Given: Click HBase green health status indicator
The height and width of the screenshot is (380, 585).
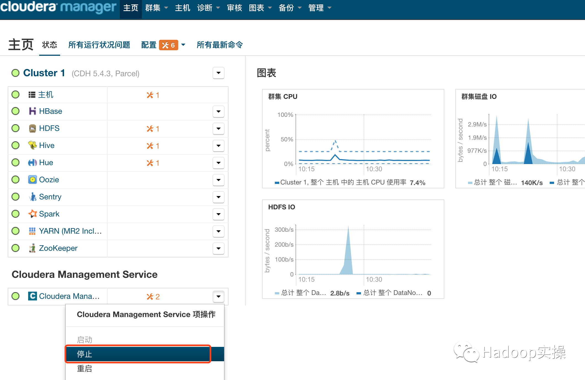Looking at the screenshot, I should (15, 111).
